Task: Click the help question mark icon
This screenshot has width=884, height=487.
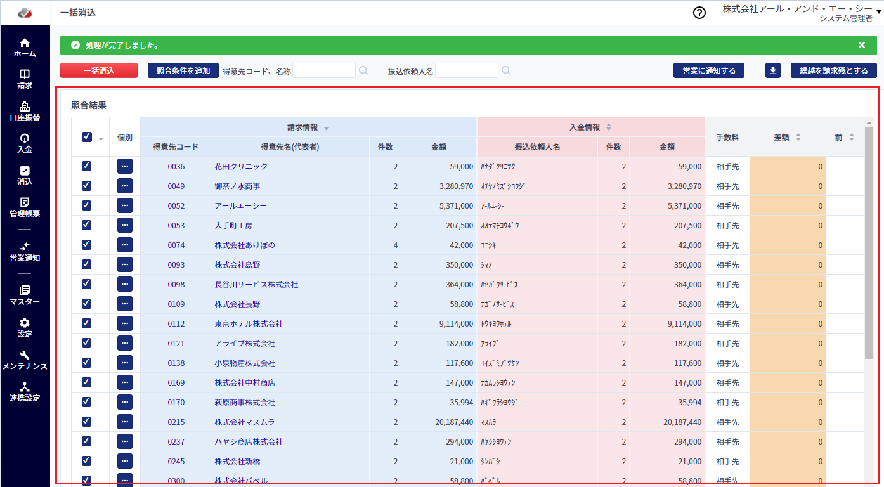Action: tap(699, 13)
